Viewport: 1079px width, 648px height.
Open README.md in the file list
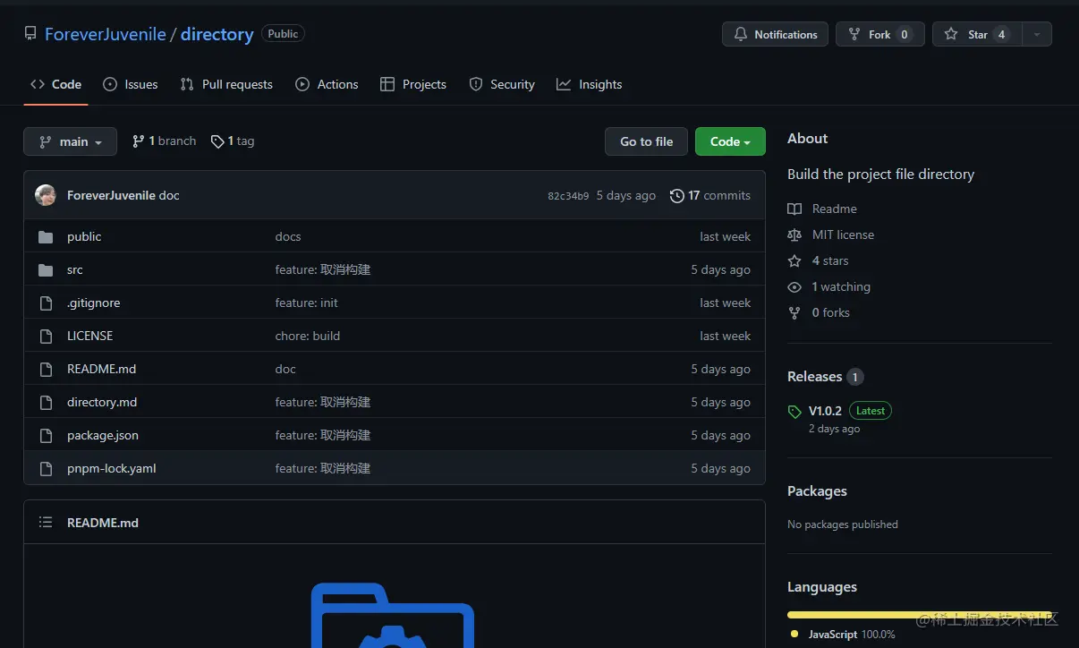[x=101, y=369]
